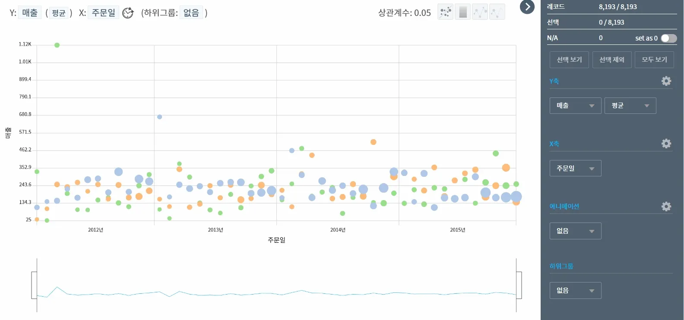Open X축 settings gear

click(666, 144)
